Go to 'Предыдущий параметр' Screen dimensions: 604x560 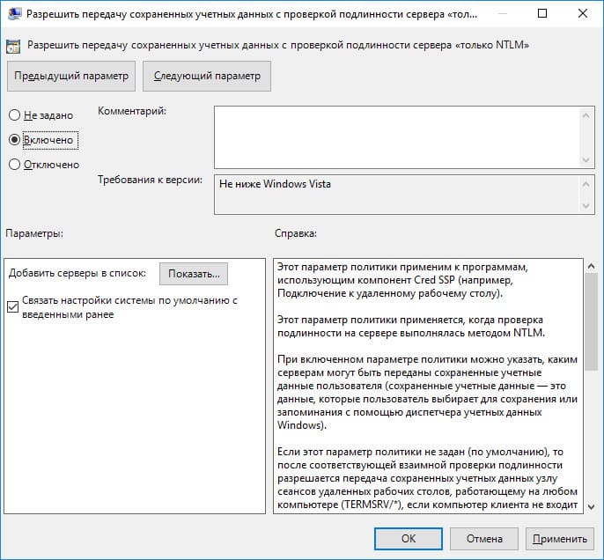pyautogui.click(x=70, y=76)
